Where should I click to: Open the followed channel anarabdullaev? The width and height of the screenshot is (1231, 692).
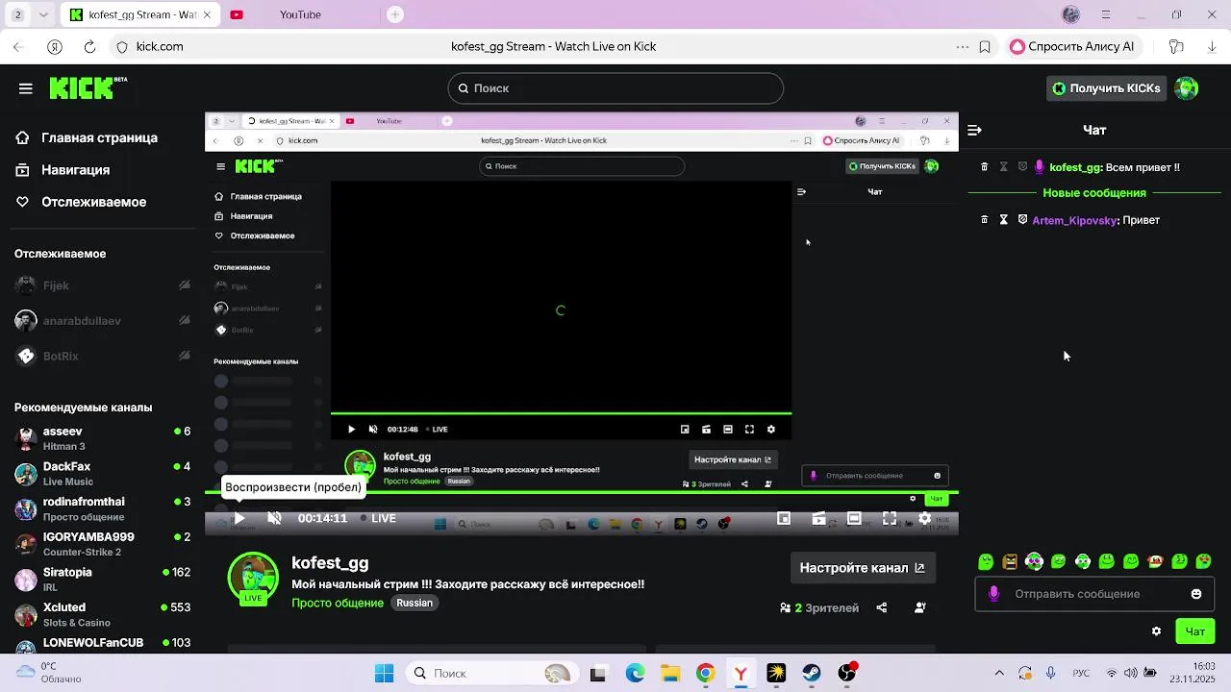coord(102,321)
